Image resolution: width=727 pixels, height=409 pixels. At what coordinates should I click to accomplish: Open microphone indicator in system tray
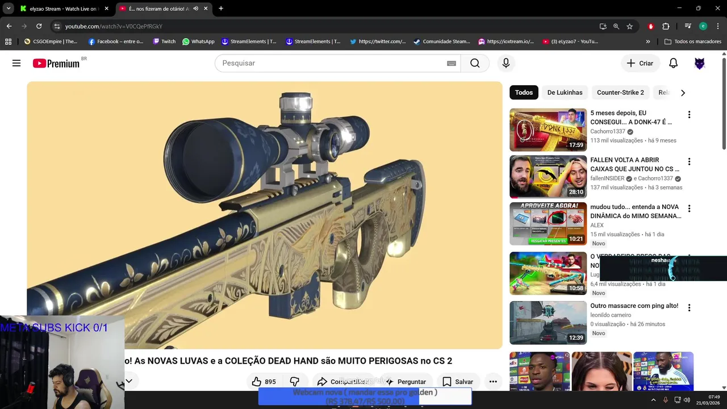click(666, 400)
